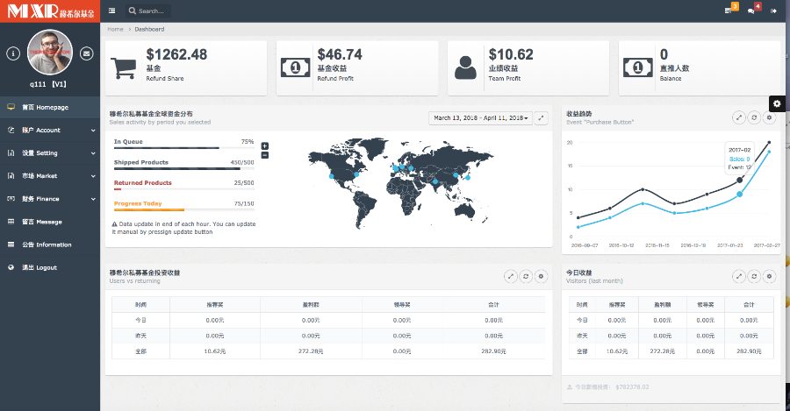Viewport: 790px width, 411px height.
Task: Zoom in on the world map
Action: (265, 145)
